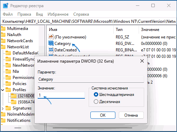Click the REG_SZ type cell
The width and height of the screenshot is (177, 132).
122,37
